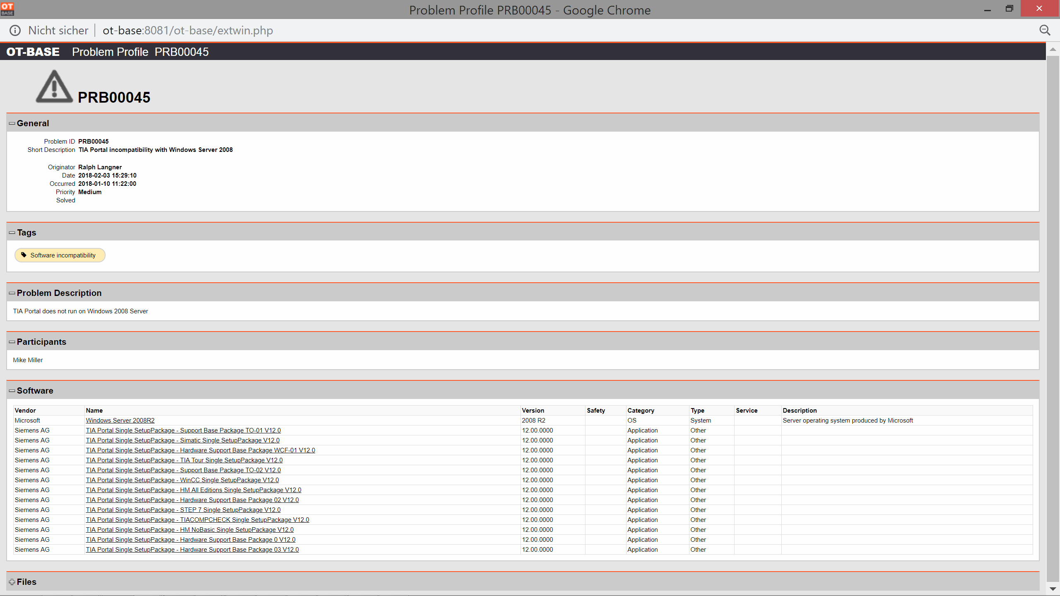1060x596 pixels.
Task: Open TIACOMPCHECK Single SetupPackage link
Action: click(x=198, y=520)
